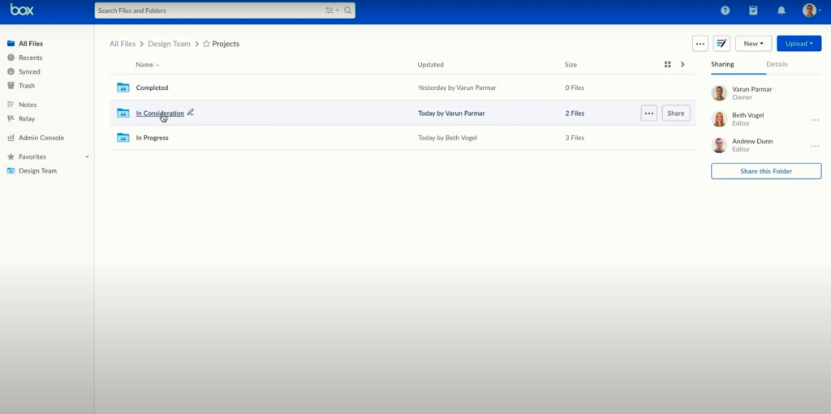Open the Completed folder
This screenshot has height=414, width=831.
[x=152, y=87]
